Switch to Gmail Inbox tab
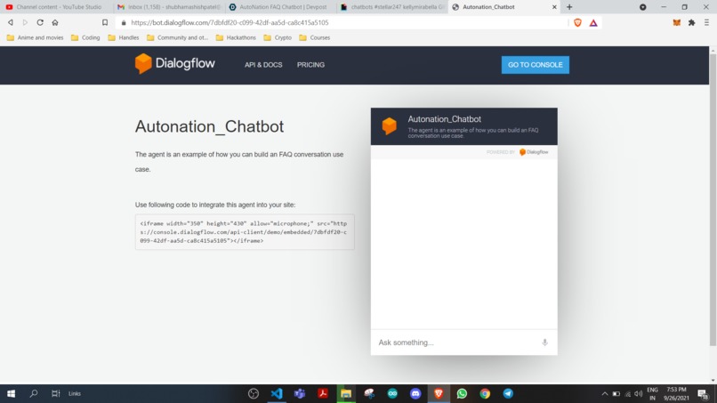Viewport: 717px width, 403px height. tap(169, 7)
